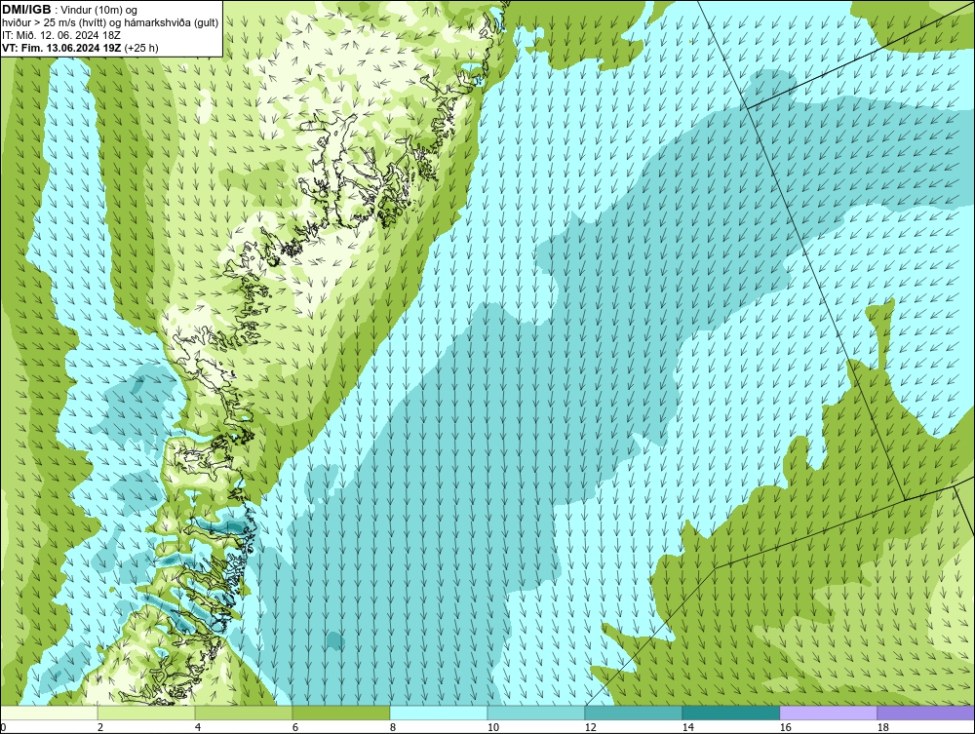The width and height of the screenshot is (975, 734).
Task: Click the 4–6 m/s legend color swatch
Action: tap(244, 713)
